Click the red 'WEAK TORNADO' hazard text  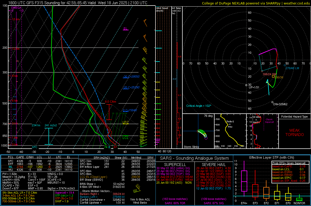(x=295, y=133)
